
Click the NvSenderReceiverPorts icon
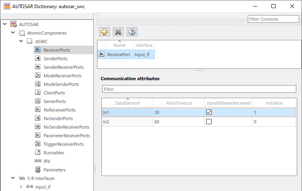[38, 127]
